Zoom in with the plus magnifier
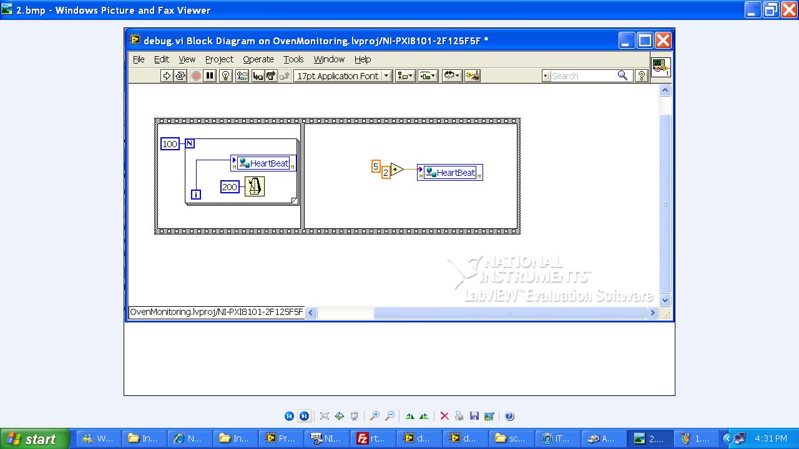 click(375, 416)
